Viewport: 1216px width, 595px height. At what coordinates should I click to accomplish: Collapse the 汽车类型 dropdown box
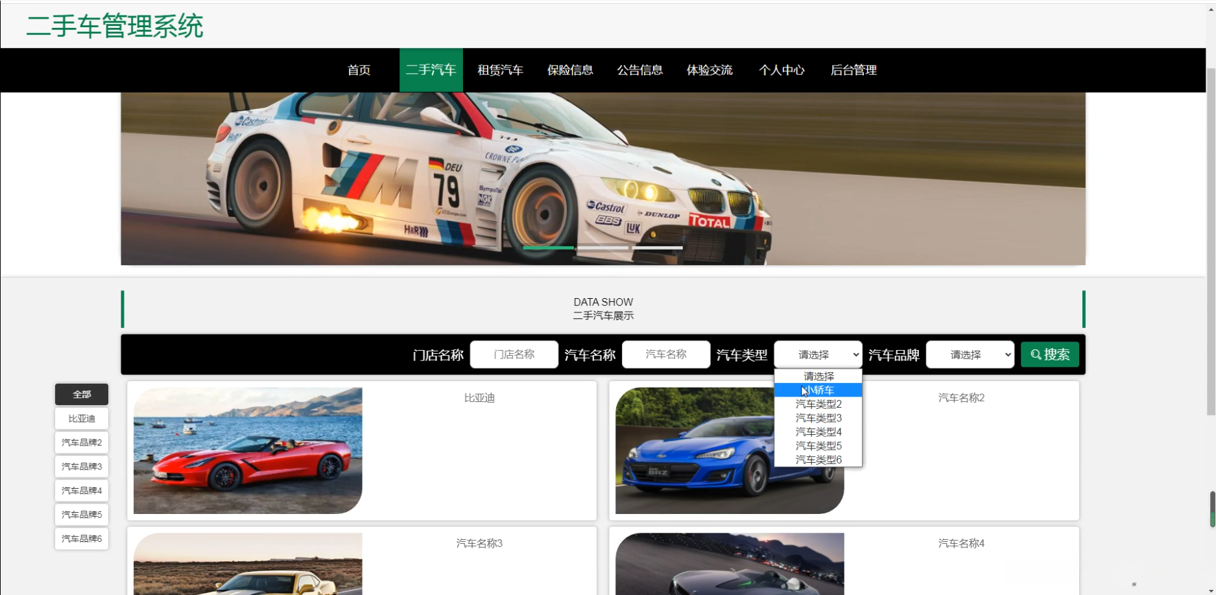818,355
